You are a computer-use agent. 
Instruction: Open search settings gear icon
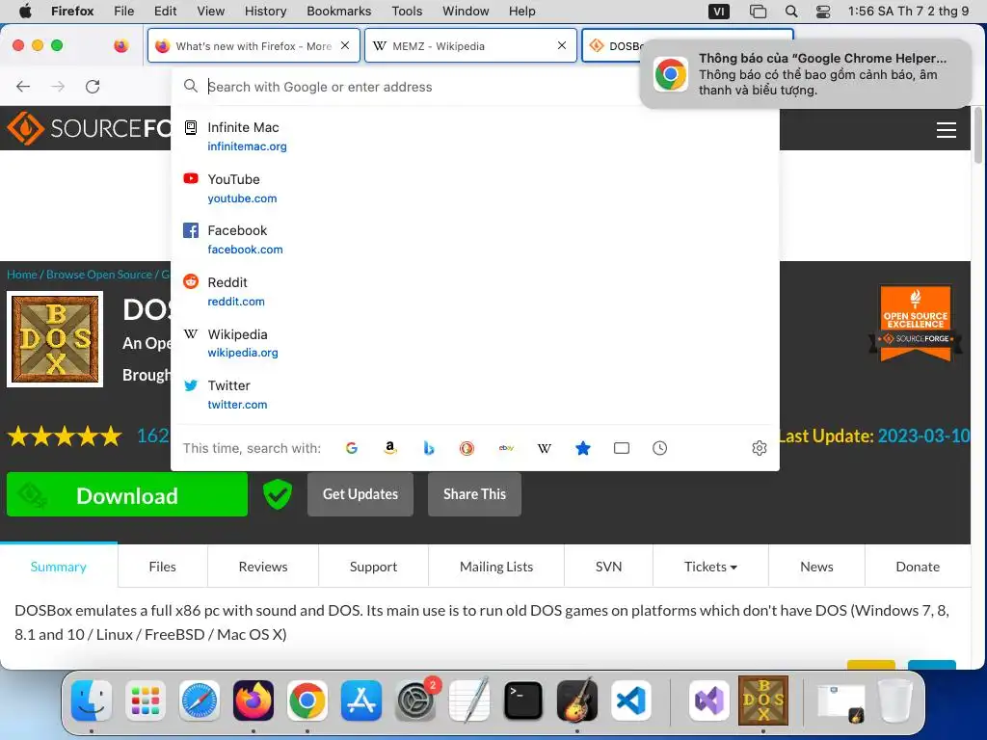760,448
